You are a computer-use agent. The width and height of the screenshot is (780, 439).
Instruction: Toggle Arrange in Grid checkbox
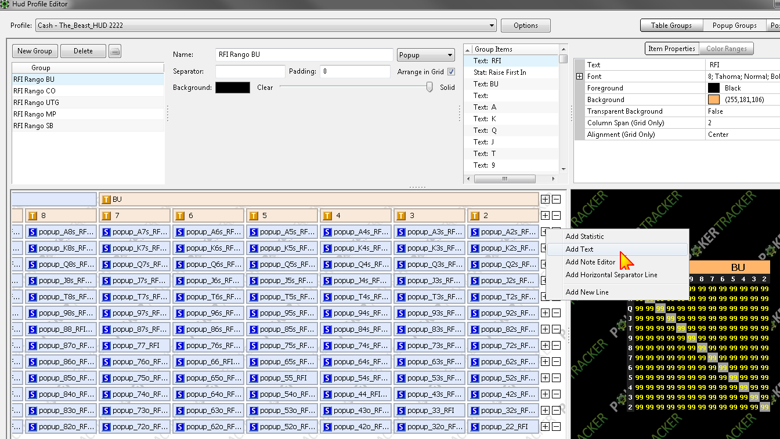(451, 72)
